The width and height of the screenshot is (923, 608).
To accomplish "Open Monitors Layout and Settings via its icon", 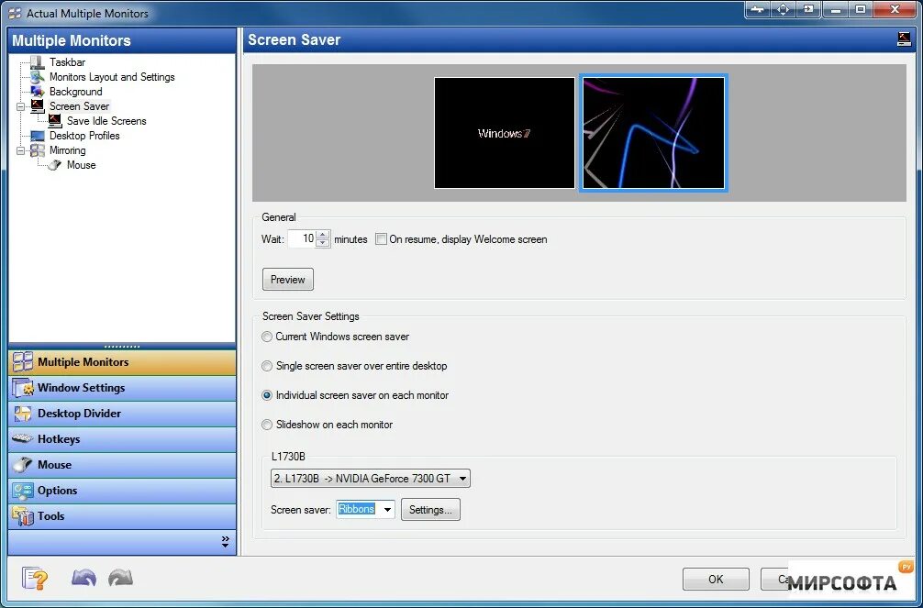I will click(37, 76).
